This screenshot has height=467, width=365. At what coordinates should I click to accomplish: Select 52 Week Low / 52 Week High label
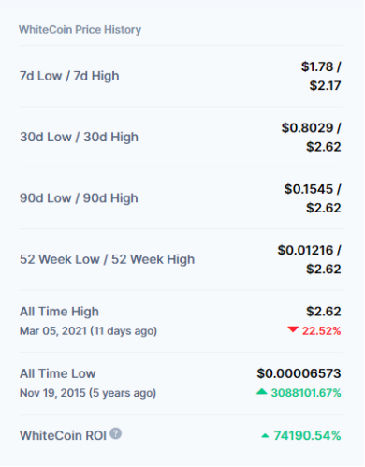coord(107,259)
